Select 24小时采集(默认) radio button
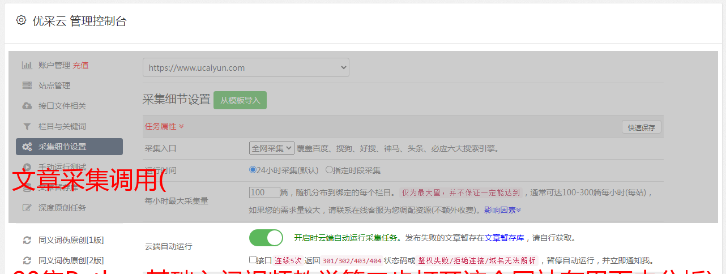Viewport: 726px width, 274px height. (253, 170)
